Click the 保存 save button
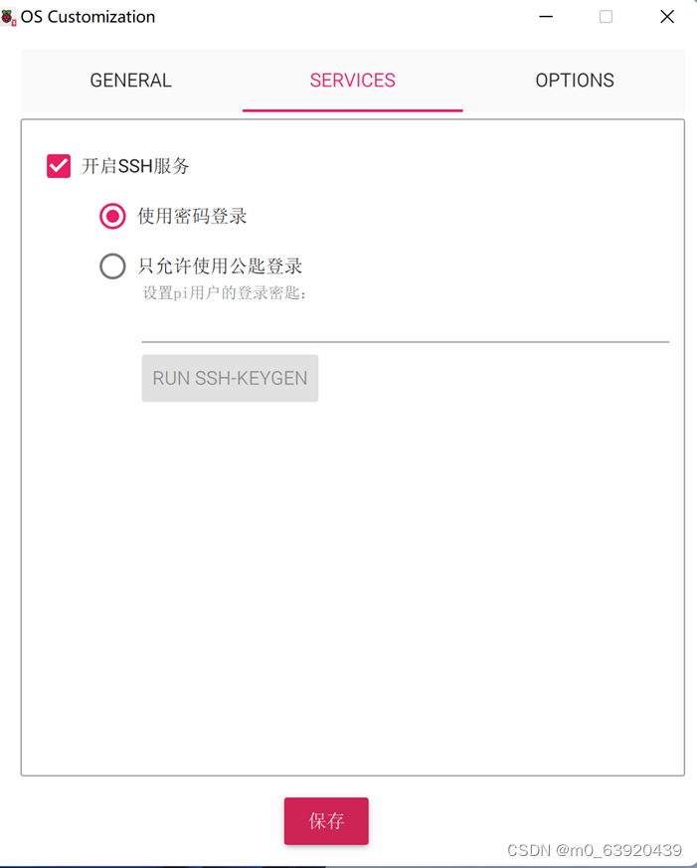697x868 pixels. 326,821
